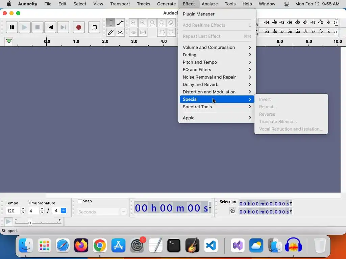
Task: Select the Multi-tool asterisk icon
Action: [120, 32]
